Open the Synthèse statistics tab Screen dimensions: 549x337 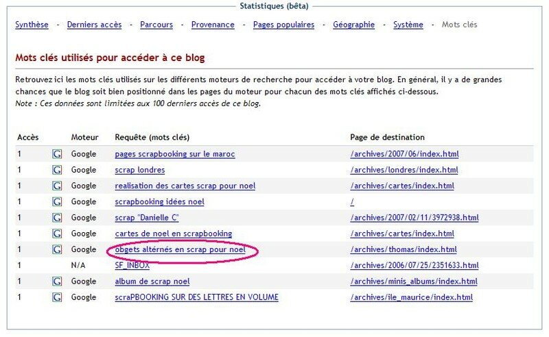(x=32, y=25)
